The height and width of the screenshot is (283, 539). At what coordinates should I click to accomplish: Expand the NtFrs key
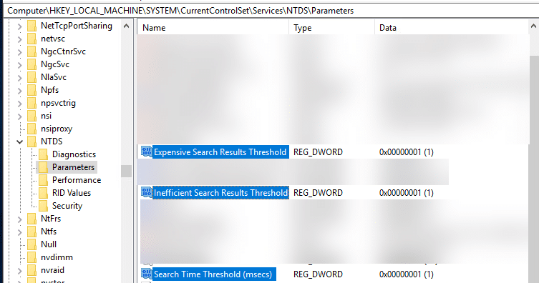pyautogui.click(x=19, y=219)
